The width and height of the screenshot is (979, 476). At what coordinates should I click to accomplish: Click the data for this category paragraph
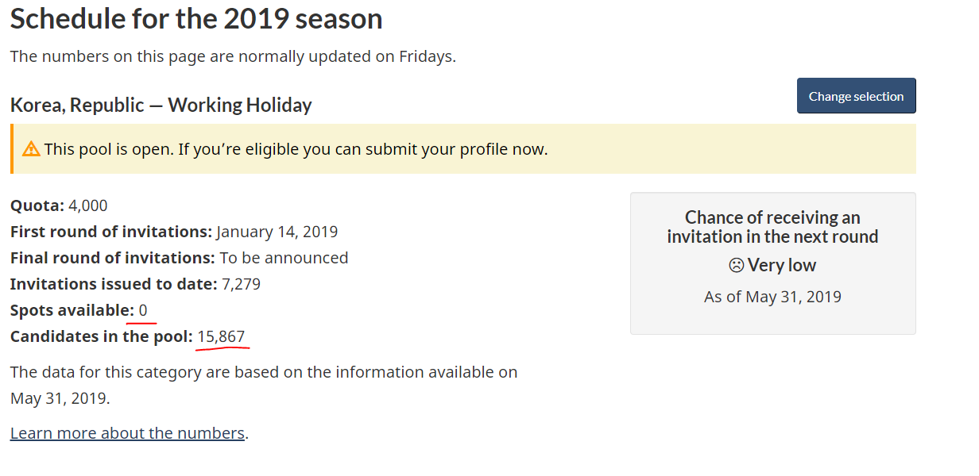pyautogui.click(x=264, y=385)
